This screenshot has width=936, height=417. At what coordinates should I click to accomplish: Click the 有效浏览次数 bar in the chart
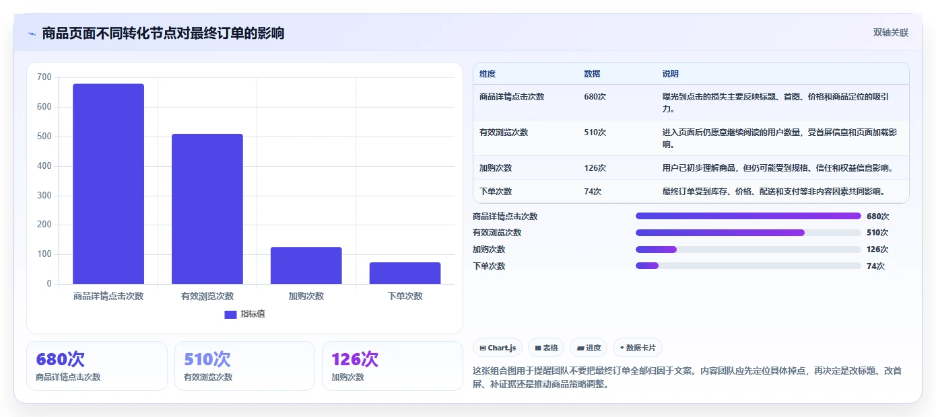point(207,208)
